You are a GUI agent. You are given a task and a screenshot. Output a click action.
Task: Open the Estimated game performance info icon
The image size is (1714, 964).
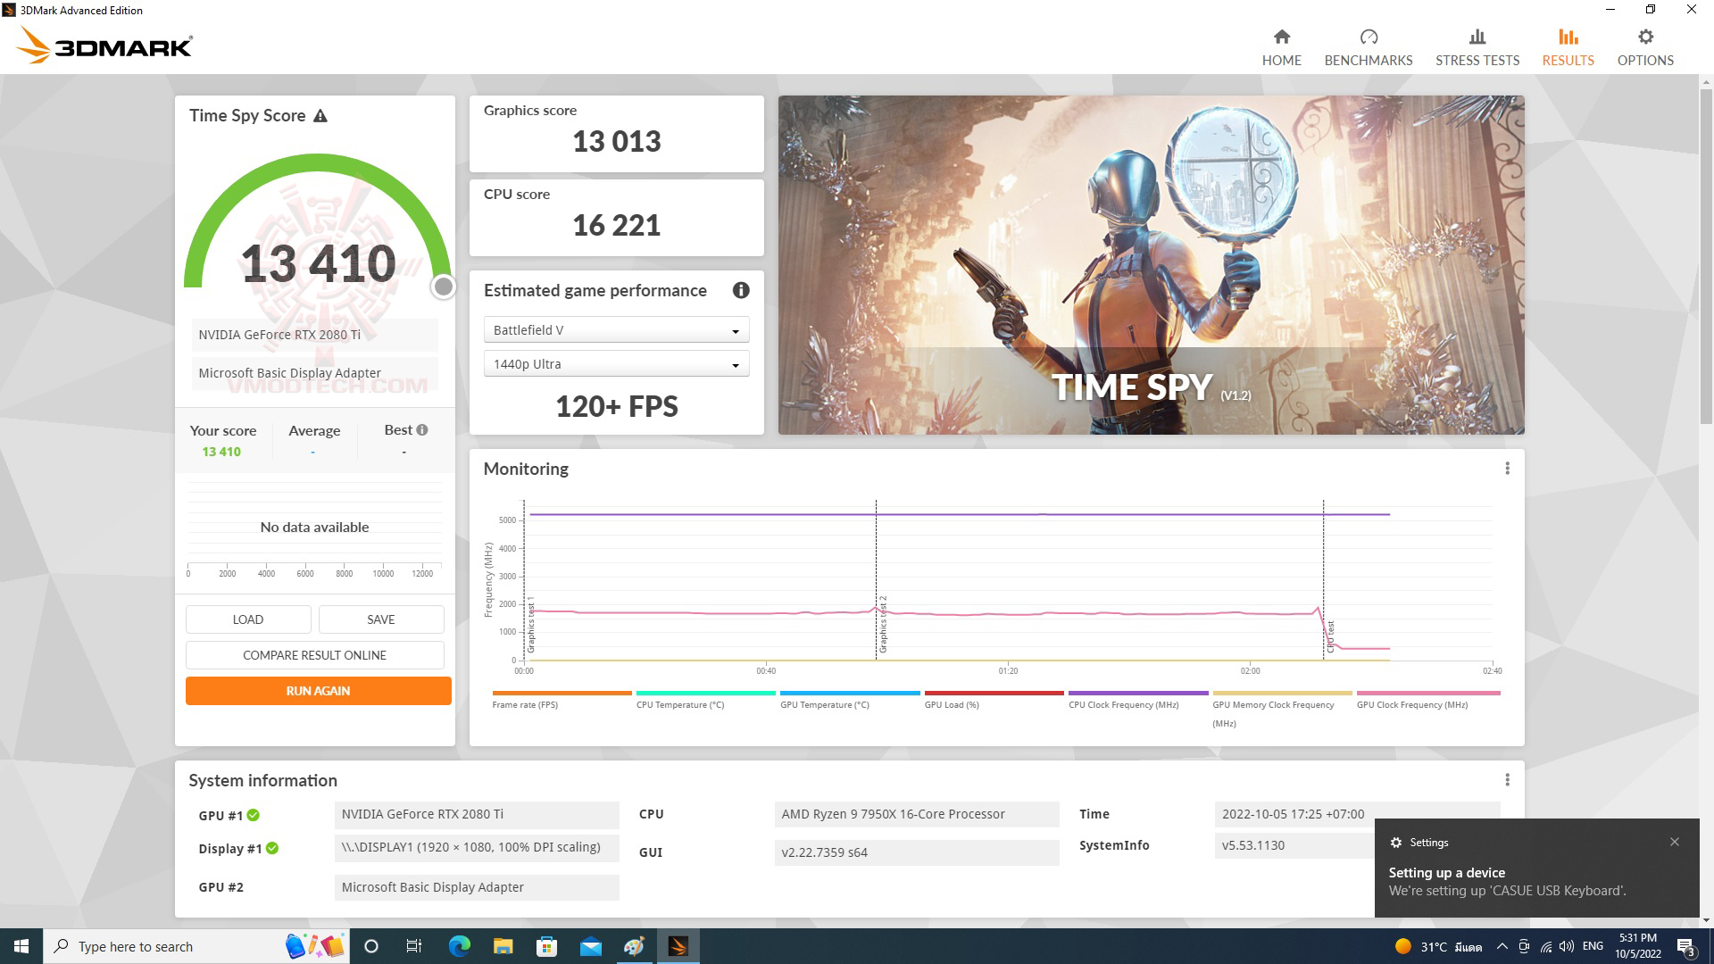point(741,290)
